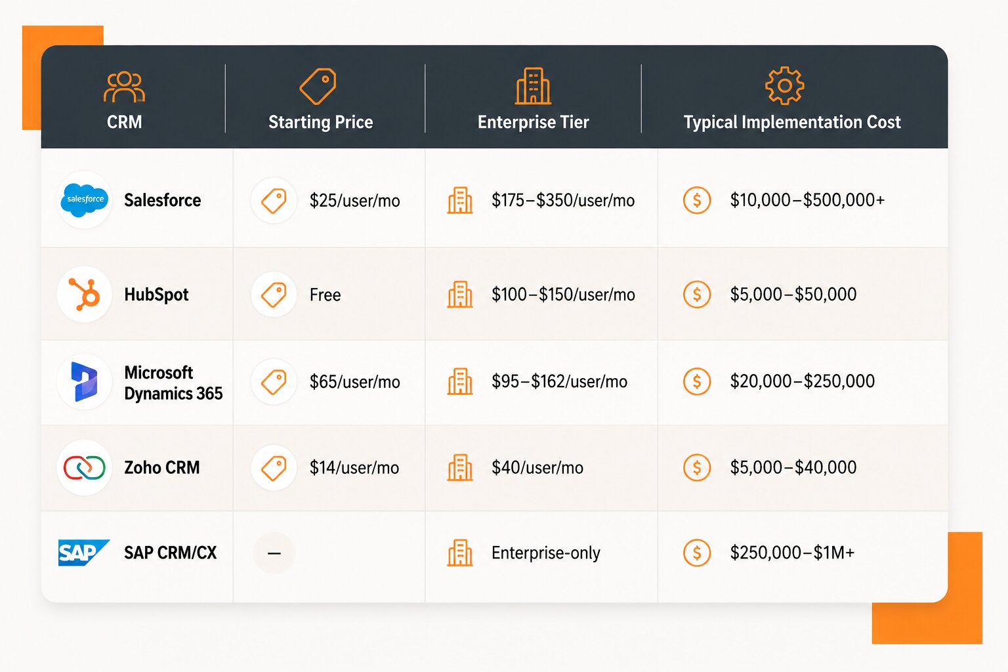
Task: Click the Enterprise-only text
Action: click(x=546, y=553)
